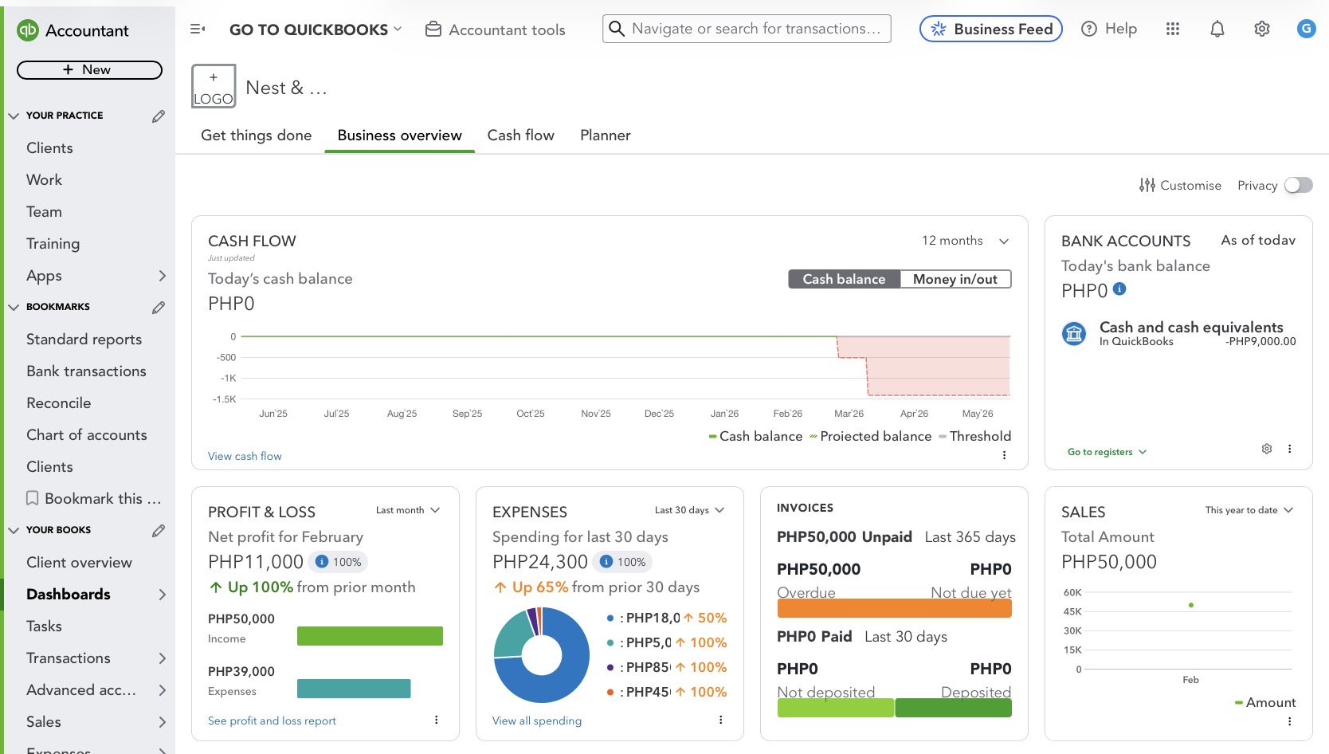Click the New button
The image size is (1329, 754).
click(89, 70)
